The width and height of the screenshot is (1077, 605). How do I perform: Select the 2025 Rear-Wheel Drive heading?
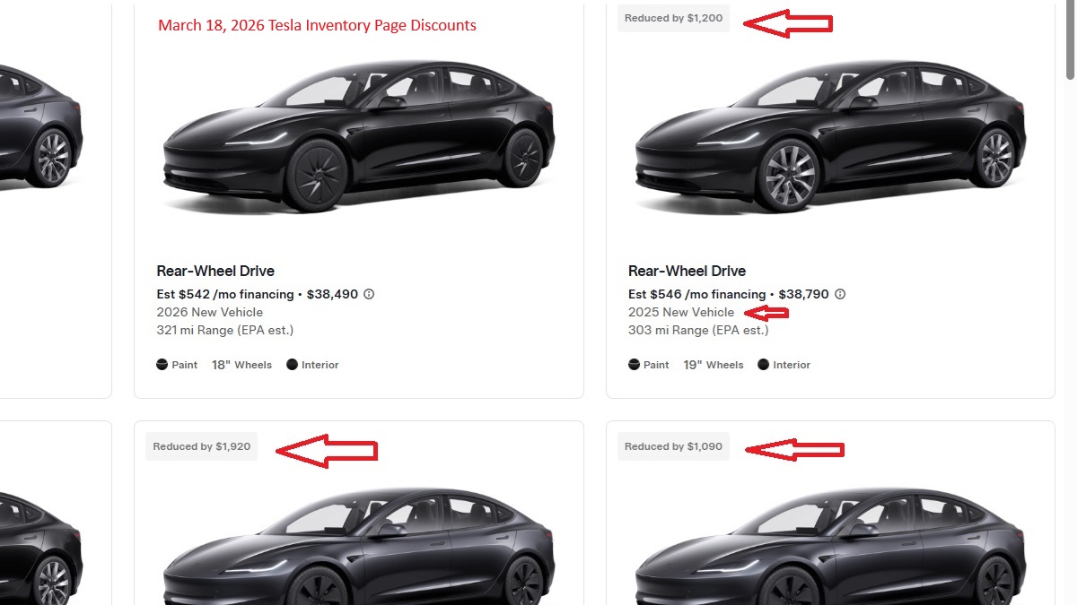687,271
